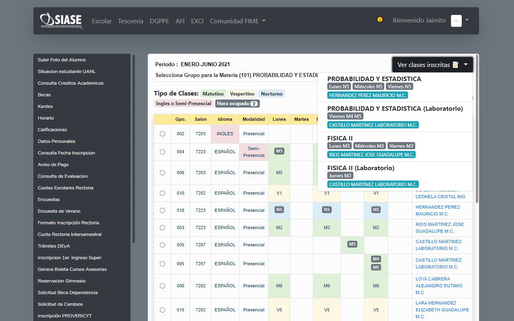Viewport: 514px width, 321px height.
Task: Open the Kardex sidebar item
Action: click(82, 106)
